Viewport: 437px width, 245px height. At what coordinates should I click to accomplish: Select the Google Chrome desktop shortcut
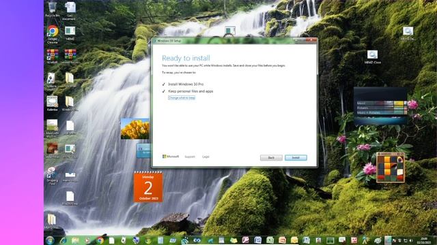pos(53,35)
